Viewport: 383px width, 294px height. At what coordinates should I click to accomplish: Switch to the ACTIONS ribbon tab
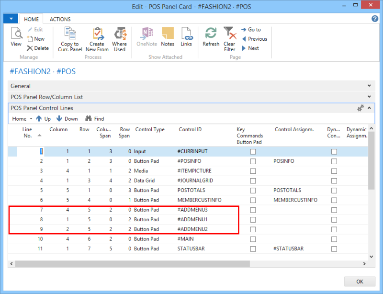[60, 19]
